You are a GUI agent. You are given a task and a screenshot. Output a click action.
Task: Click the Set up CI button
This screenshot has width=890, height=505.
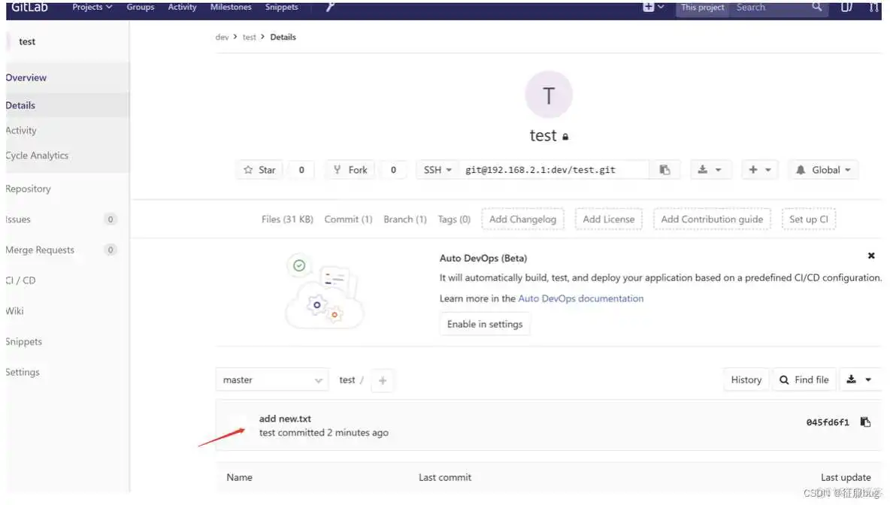click(x=809, y=219)
